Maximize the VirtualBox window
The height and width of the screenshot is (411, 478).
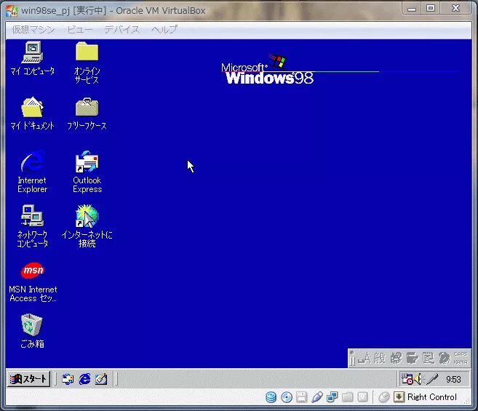(x=431, y=9)
